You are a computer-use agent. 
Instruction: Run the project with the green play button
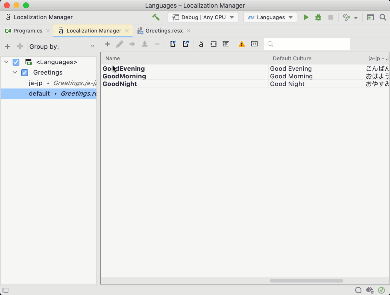click(x=306, y=17)
